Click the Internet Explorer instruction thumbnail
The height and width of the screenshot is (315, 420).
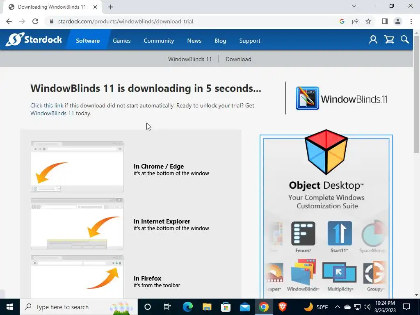(x=77, y=224)
